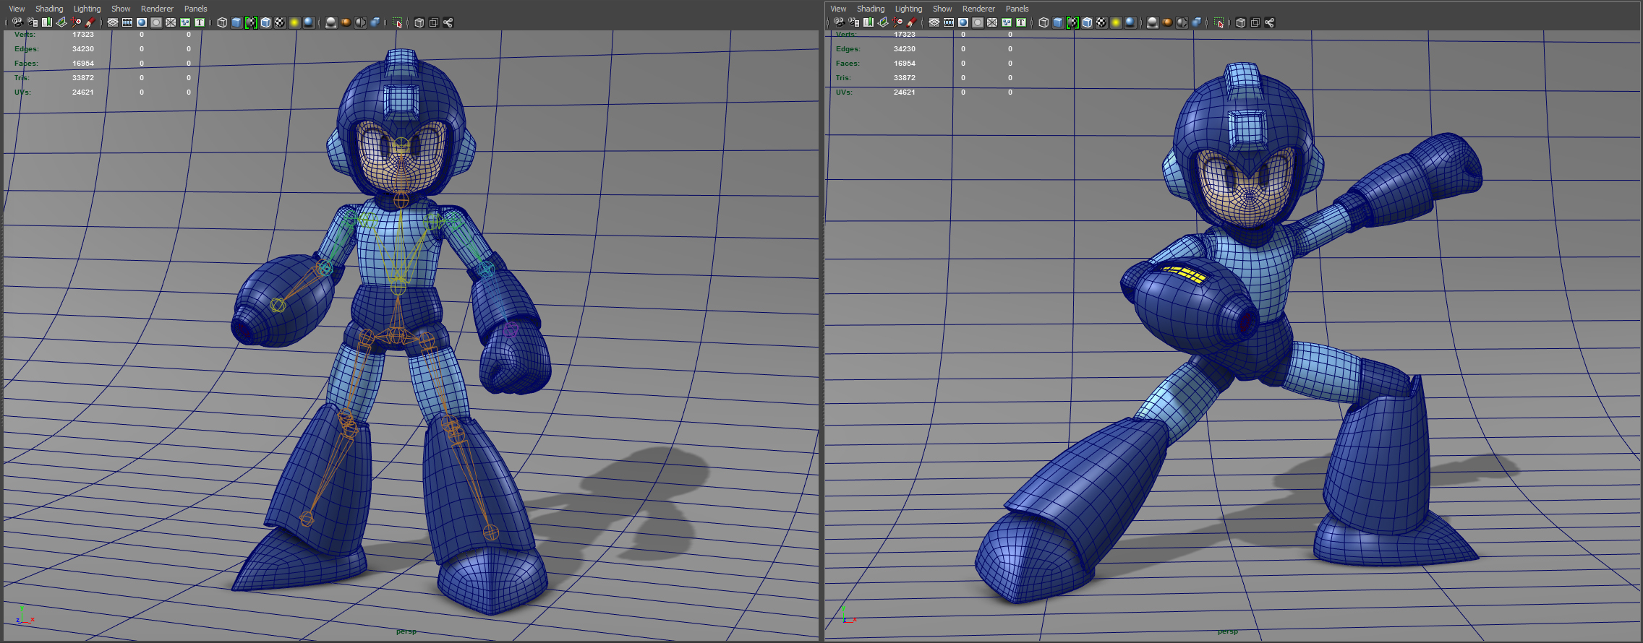1643x643 pixels.
Task: Switch right viewport to Wireframe shading
Action: pyautogui.click(x=1044, y=22)
